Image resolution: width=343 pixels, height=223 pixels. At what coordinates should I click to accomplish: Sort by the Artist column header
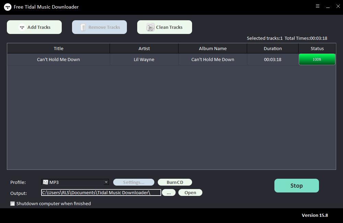click(144, 48)
